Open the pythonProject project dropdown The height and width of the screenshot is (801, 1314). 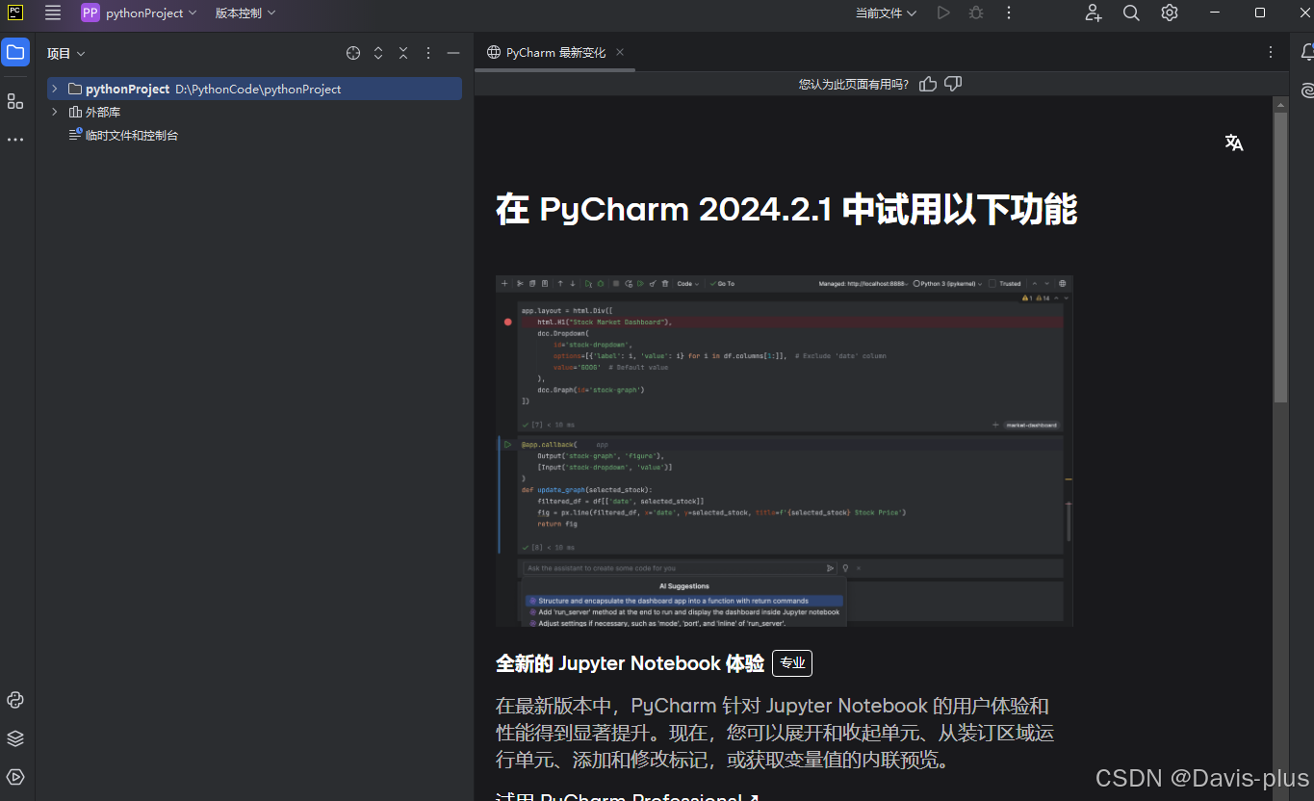point(139,13)
